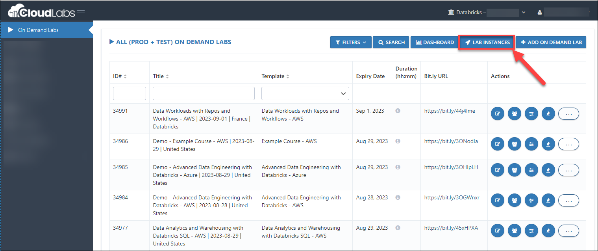
Task: Show duration info icon for lab 34984
Action: 398,198
